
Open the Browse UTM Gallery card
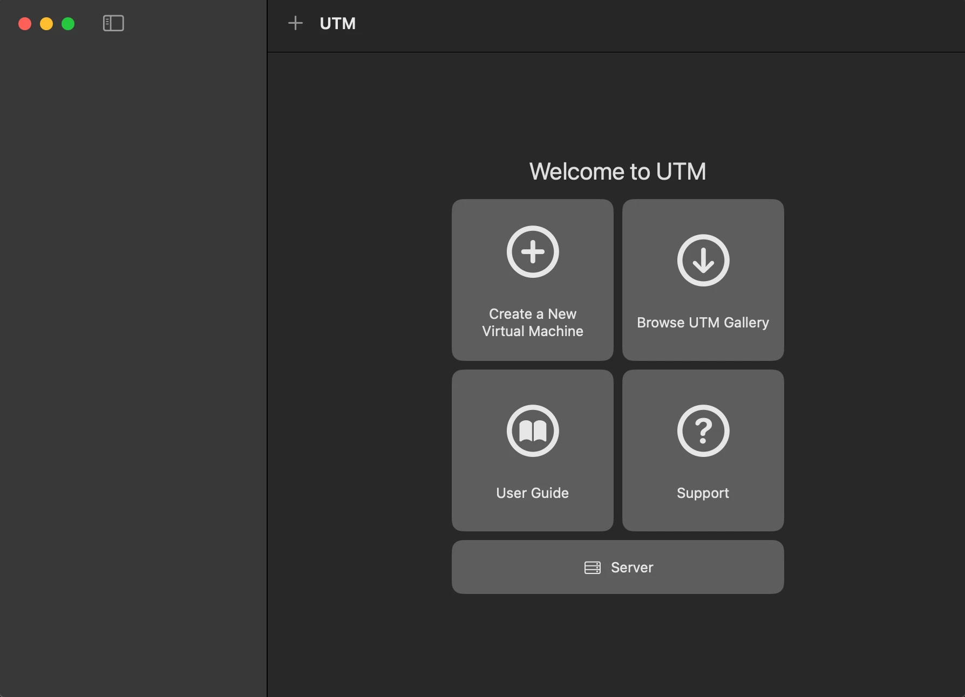[703, 280]
